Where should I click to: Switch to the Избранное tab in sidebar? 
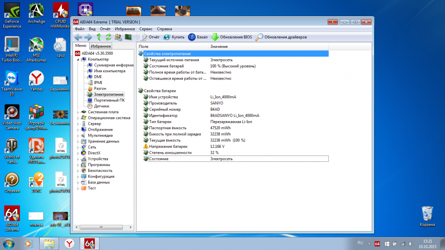coord(100,46)
